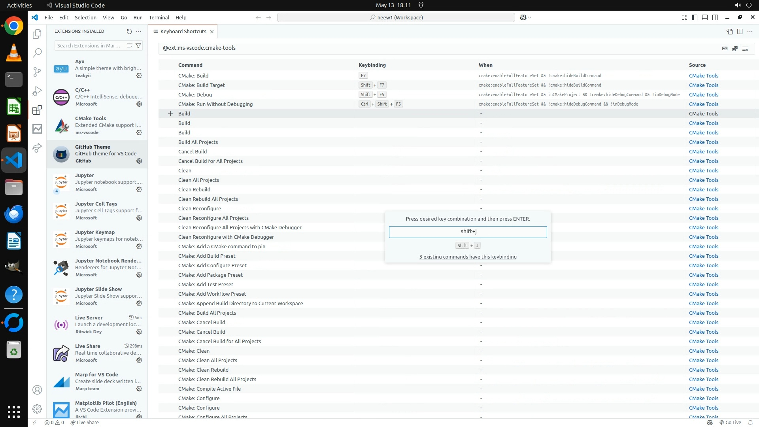Open Keyboard Shortcuts JSON file icon
The width and height of the screenshot is (759, 427).
click(x=729, y=31)
